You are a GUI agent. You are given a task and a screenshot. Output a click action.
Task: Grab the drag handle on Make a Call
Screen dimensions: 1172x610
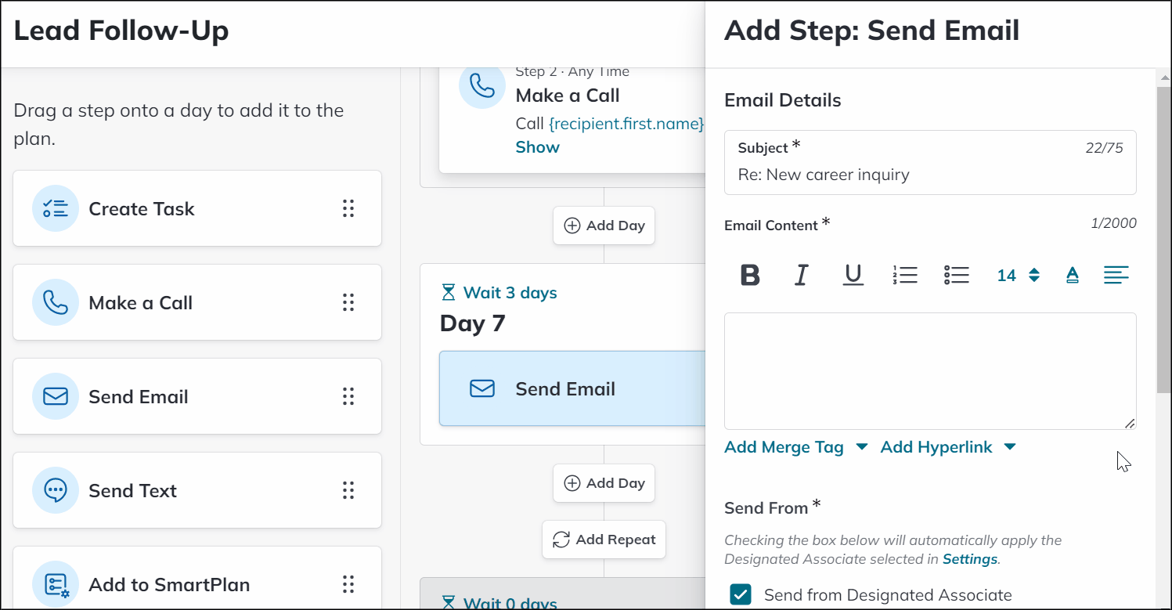348,302
